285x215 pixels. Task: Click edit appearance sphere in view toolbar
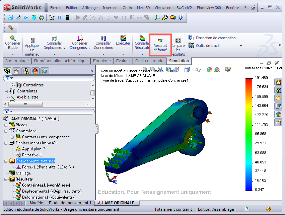click(x=209, y=70)
